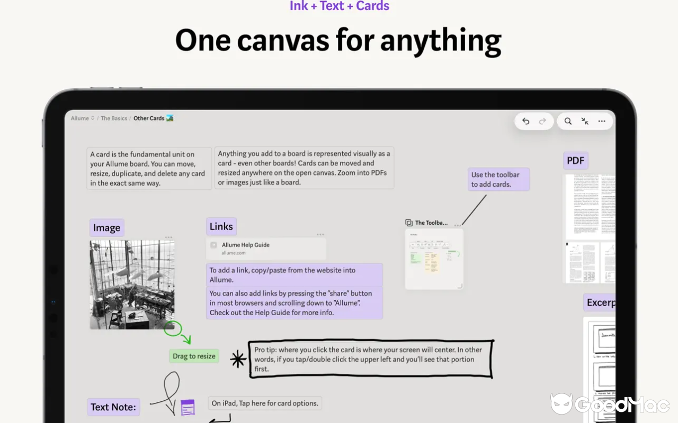
Task: Open the Allume Help Guide link card
Action: pyautogui.click(x=266, y=249)
